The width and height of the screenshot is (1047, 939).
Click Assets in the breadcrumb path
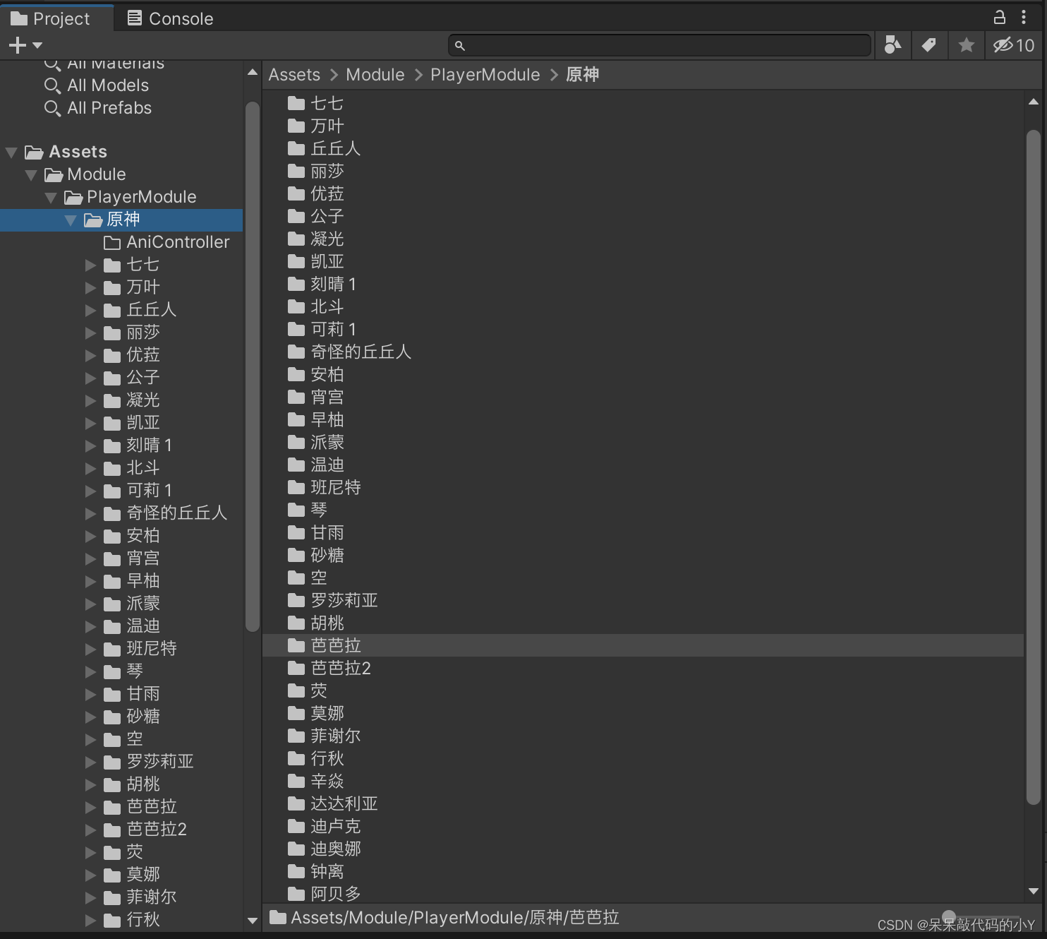294,75
